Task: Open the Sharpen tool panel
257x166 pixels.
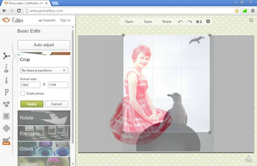Action: pos(44,162)
